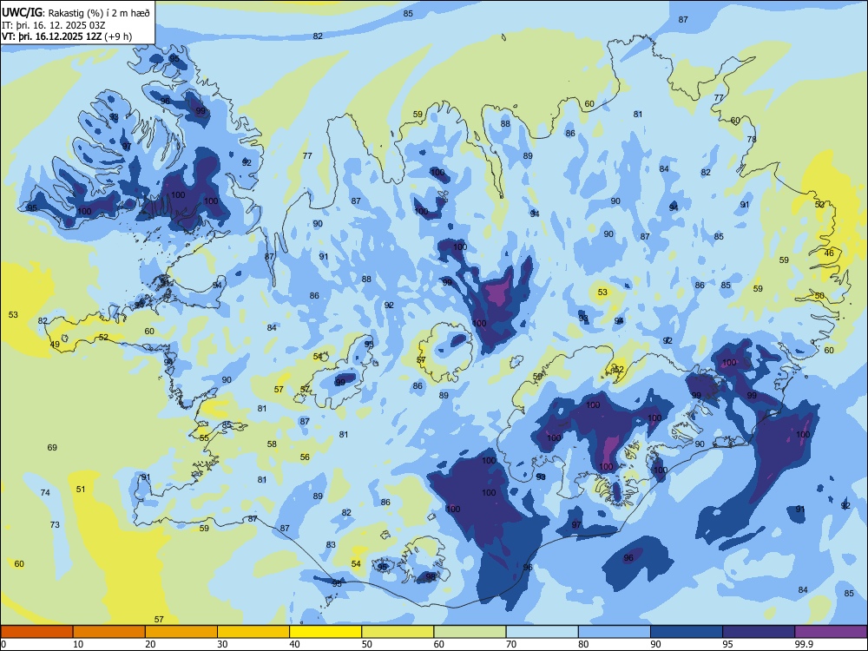Select the dark blue 90–95 legend swatch
Viewport: 868px width, 651px height.
pos(687,632)
